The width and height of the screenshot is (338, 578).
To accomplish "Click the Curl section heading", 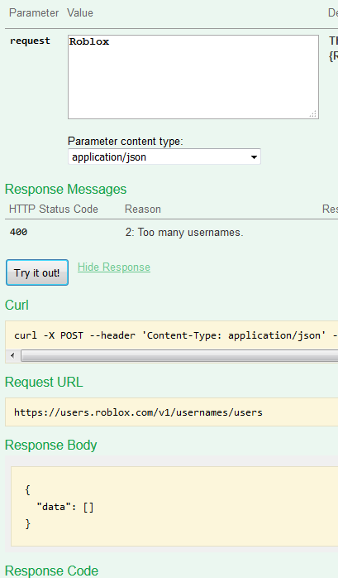I will [17, 306].
